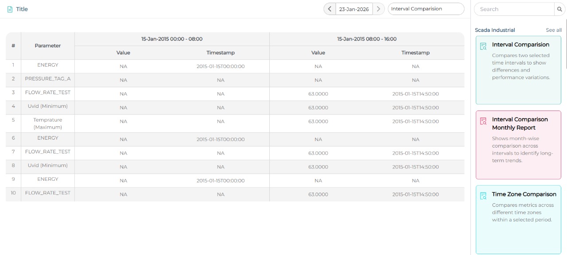Click the 15-Jan-2015 08:00 - 16:00 interval header

point(367,39)
